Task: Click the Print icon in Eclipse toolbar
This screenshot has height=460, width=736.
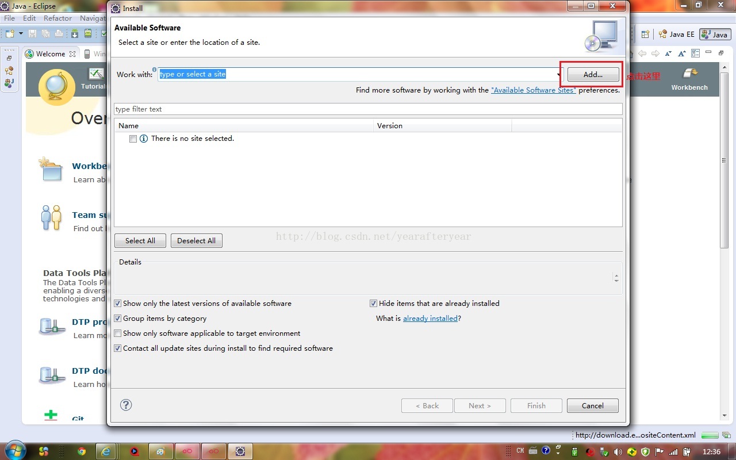Action: pos(59,34)
